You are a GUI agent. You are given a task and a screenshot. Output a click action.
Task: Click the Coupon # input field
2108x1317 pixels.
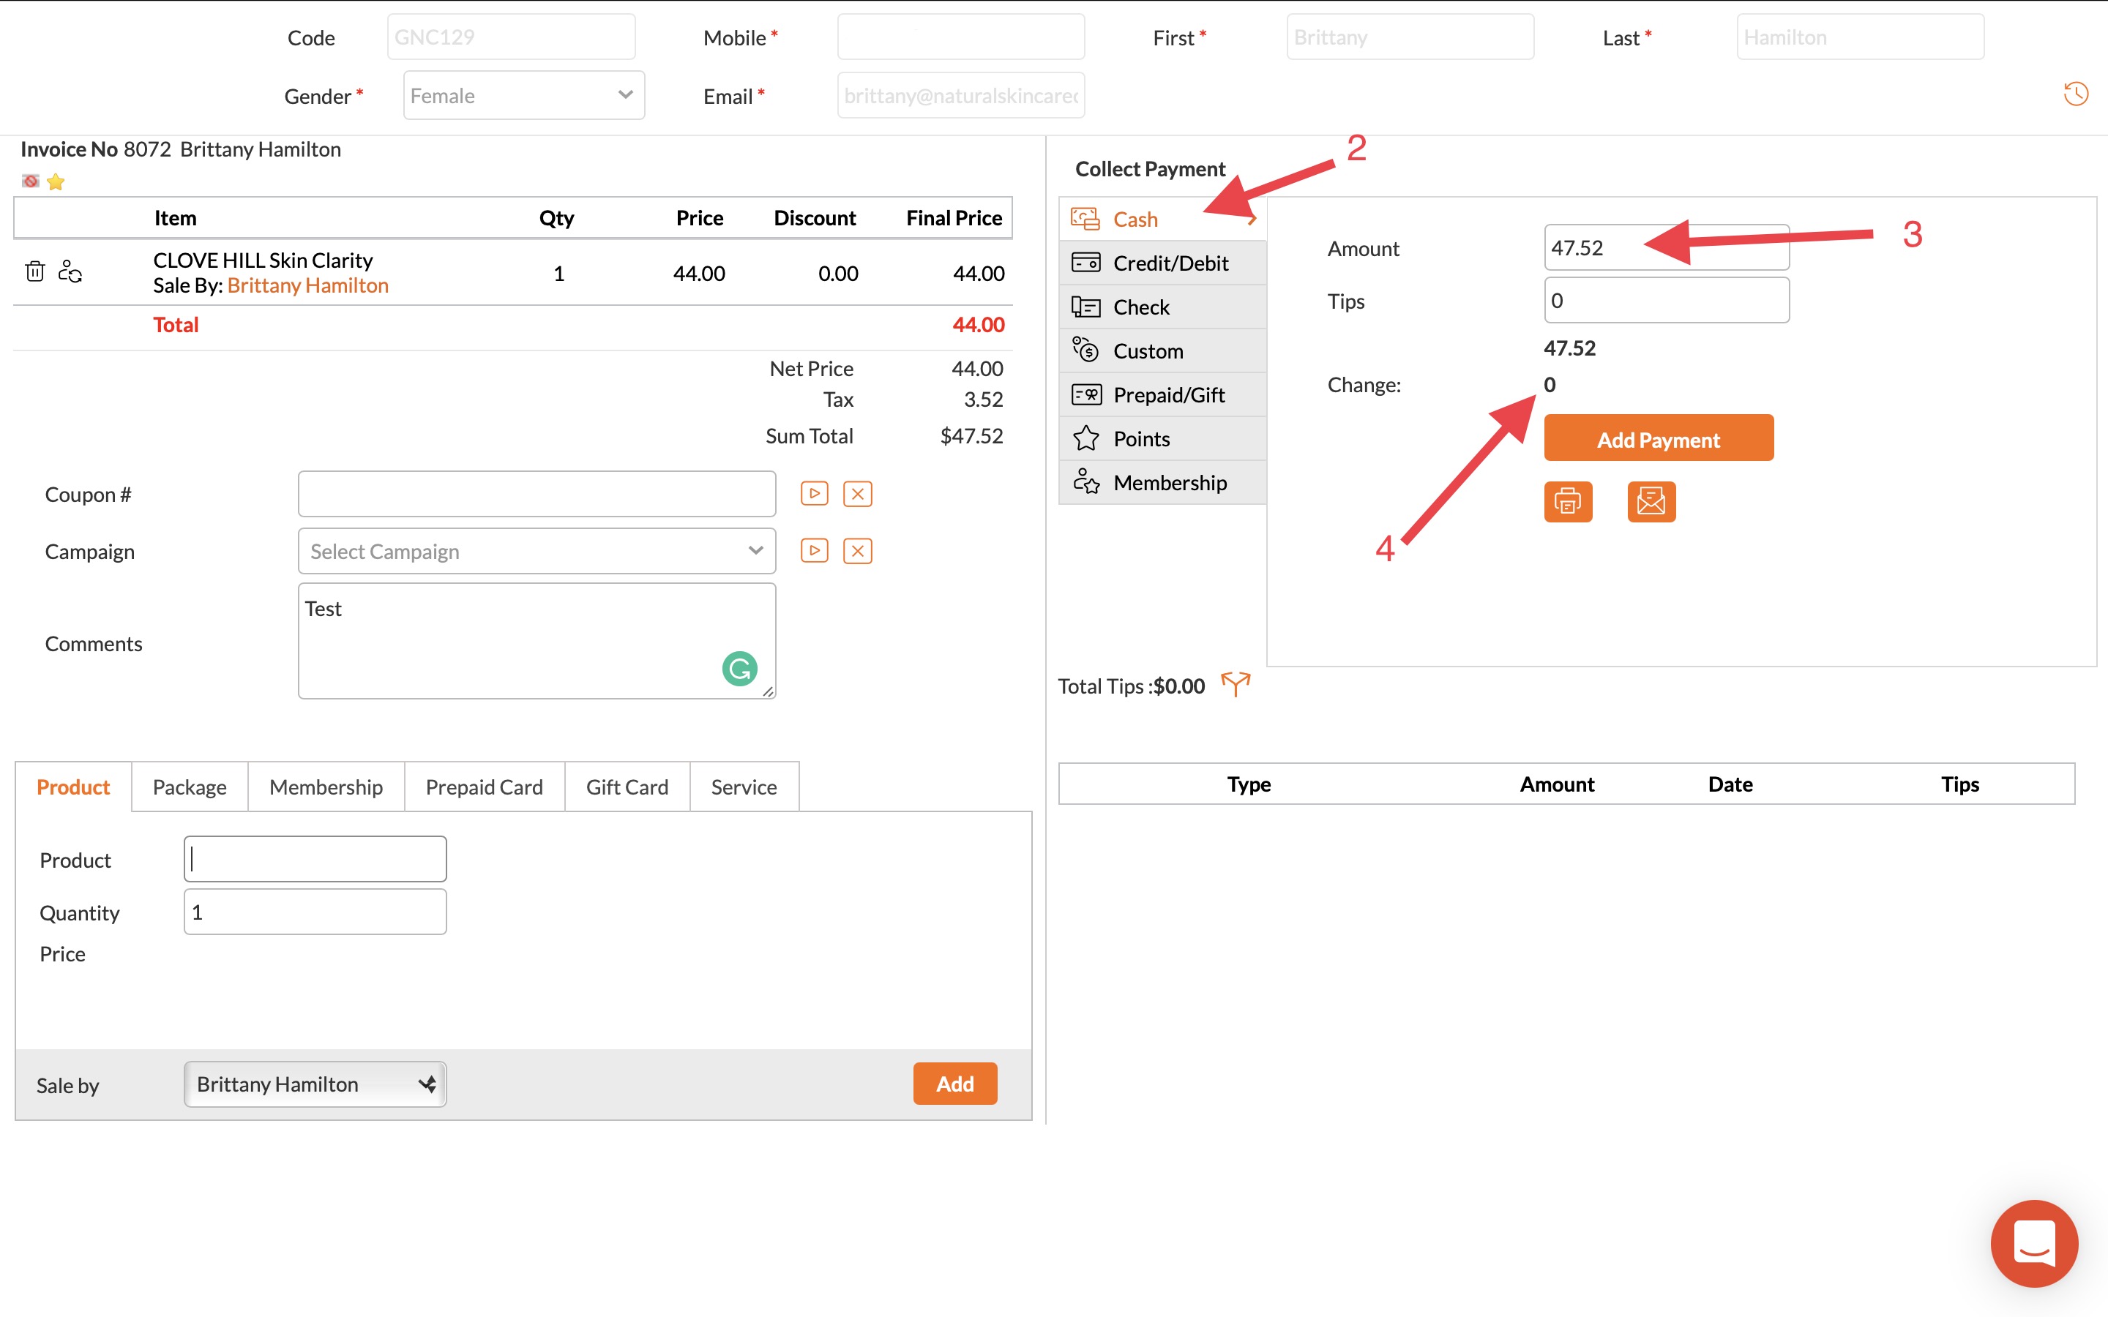click(x=537, y=494)
